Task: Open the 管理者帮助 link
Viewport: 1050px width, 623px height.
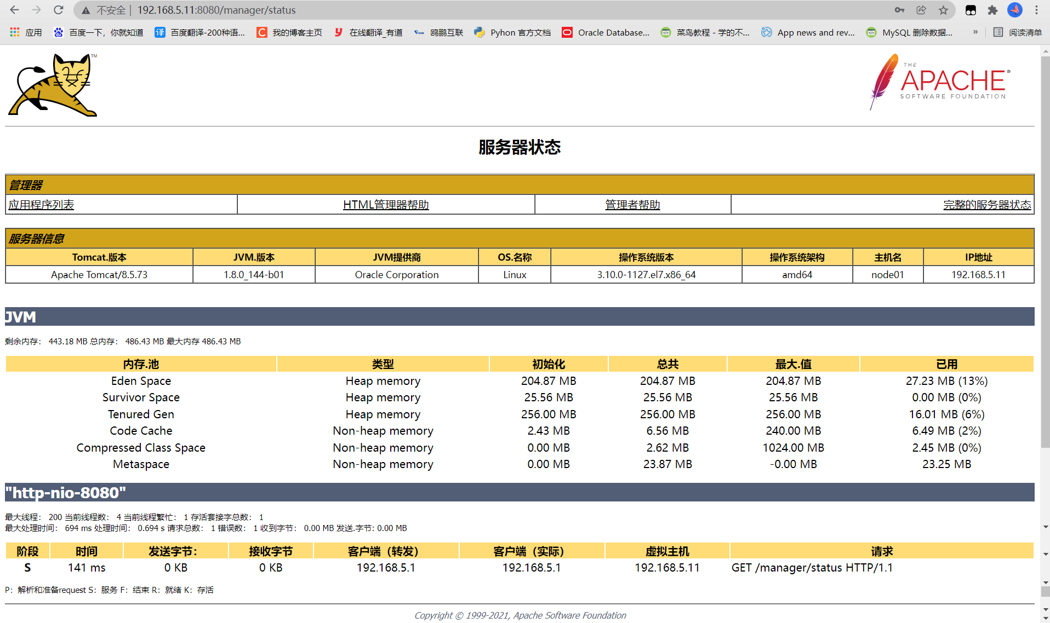Action: 632,205
